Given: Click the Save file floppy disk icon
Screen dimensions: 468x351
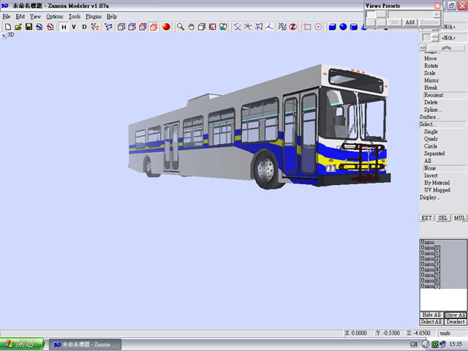Looking at the screenshot, I should 28,27.
